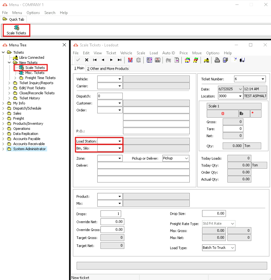Expand the Edit/ Post Tickets folder
The width and height of the screenshot is (271, 280).
pos(9,88)
